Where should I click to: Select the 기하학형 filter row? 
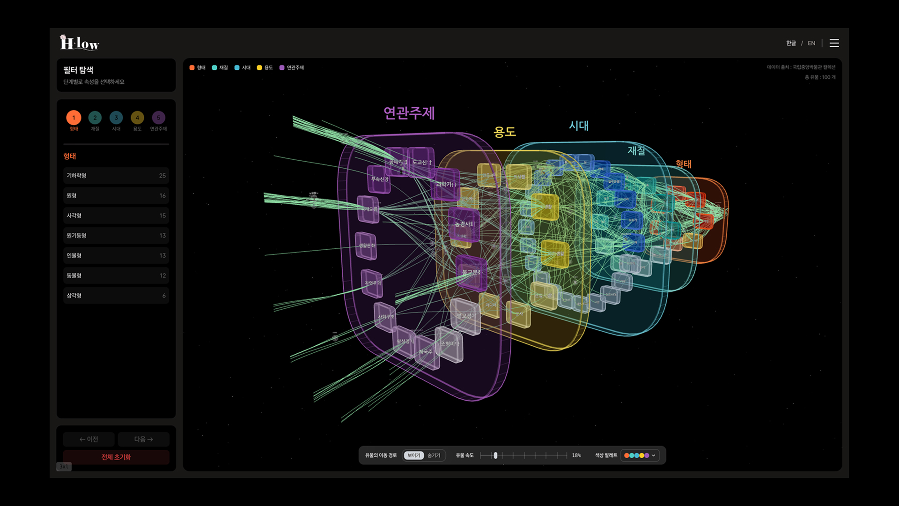pyautogui.click(x=116, y=175)
